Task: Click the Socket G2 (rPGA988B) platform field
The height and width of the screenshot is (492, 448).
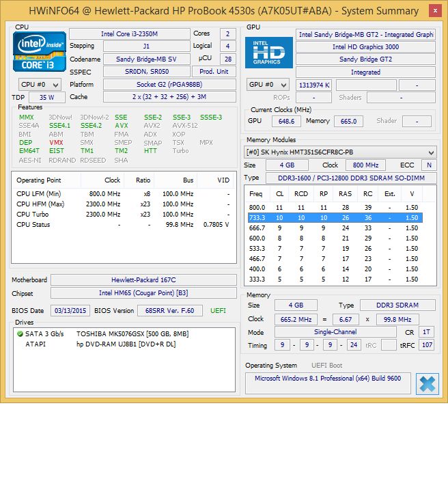Action: pyautogui.click(x=169, y=85)
